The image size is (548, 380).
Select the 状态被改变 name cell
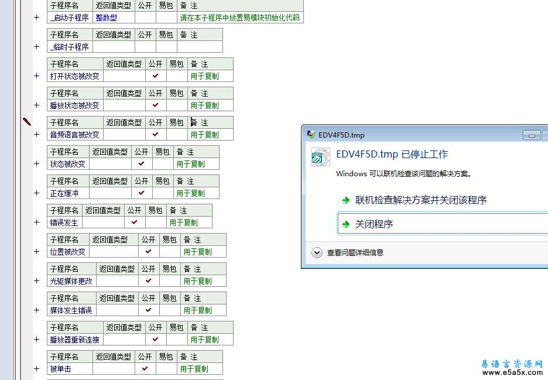pos(68,163)
